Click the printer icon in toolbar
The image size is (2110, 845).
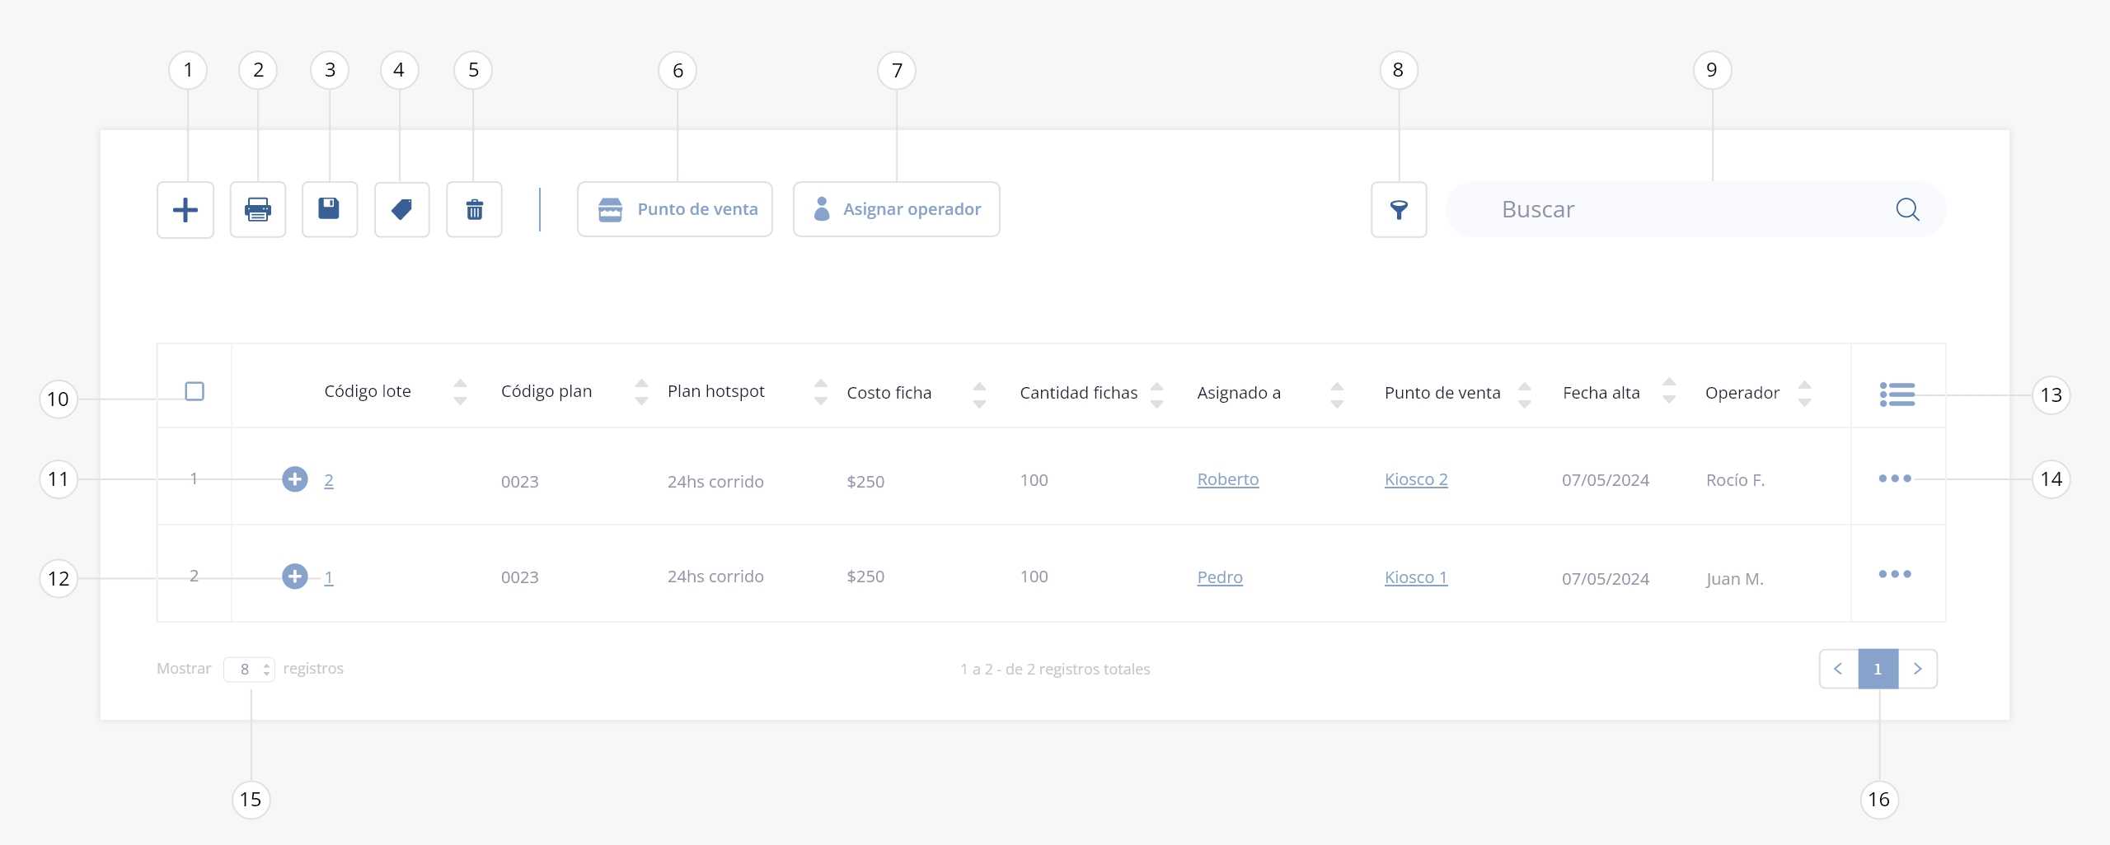(258, 210)
